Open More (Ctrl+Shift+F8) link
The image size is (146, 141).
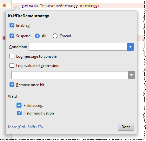click(25, 127)
